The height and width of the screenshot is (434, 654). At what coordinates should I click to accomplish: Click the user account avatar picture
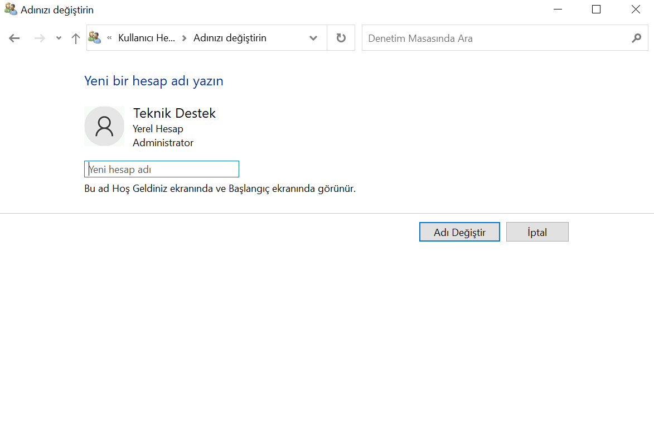[104, 126]
